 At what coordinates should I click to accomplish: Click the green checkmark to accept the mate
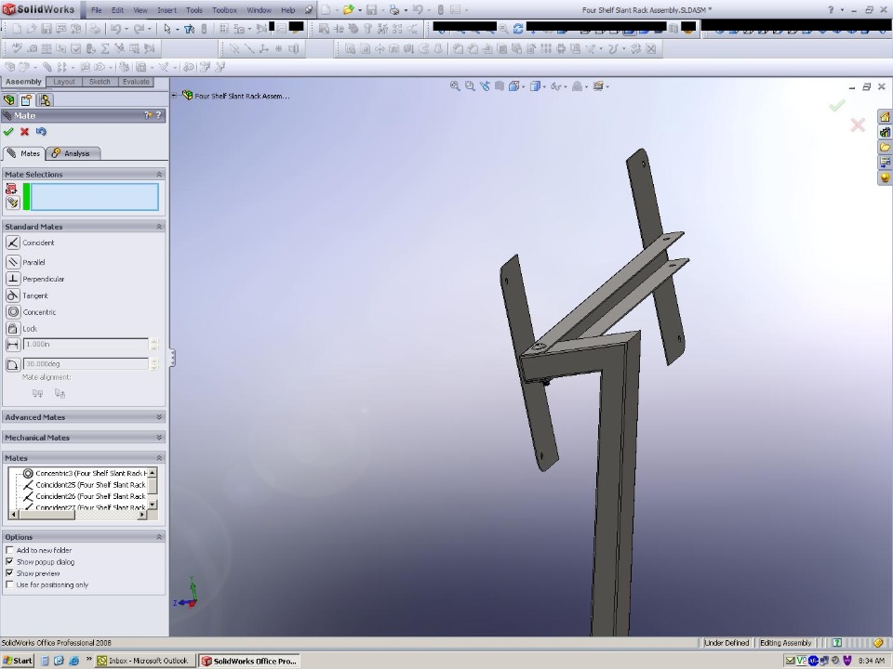point(8,132)
